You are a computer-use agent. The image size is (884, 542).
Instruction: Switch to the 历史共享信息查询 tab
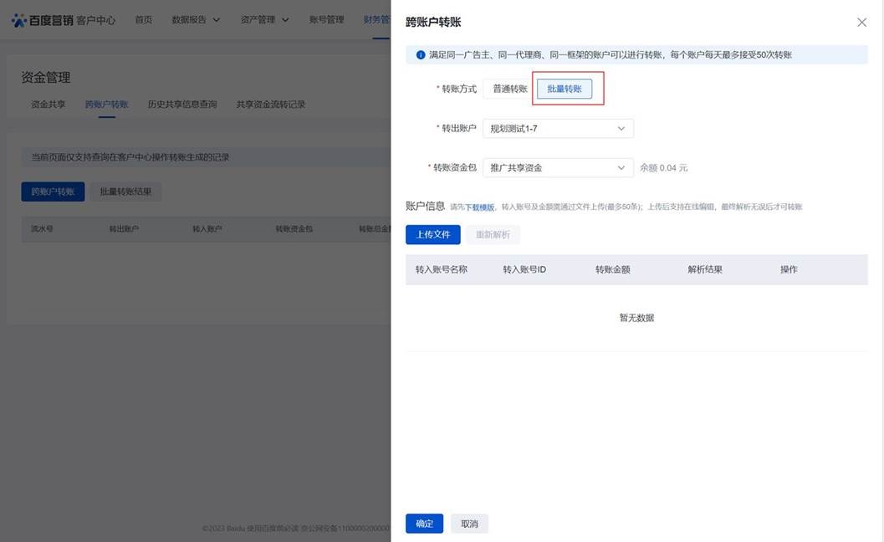(x=182, y=105)
